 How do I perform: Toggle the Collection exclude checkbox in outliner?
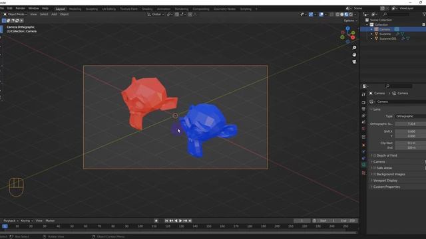point(423,25)
